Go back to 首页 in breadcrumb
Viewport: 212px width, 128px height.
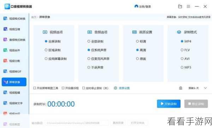point(34,17)
